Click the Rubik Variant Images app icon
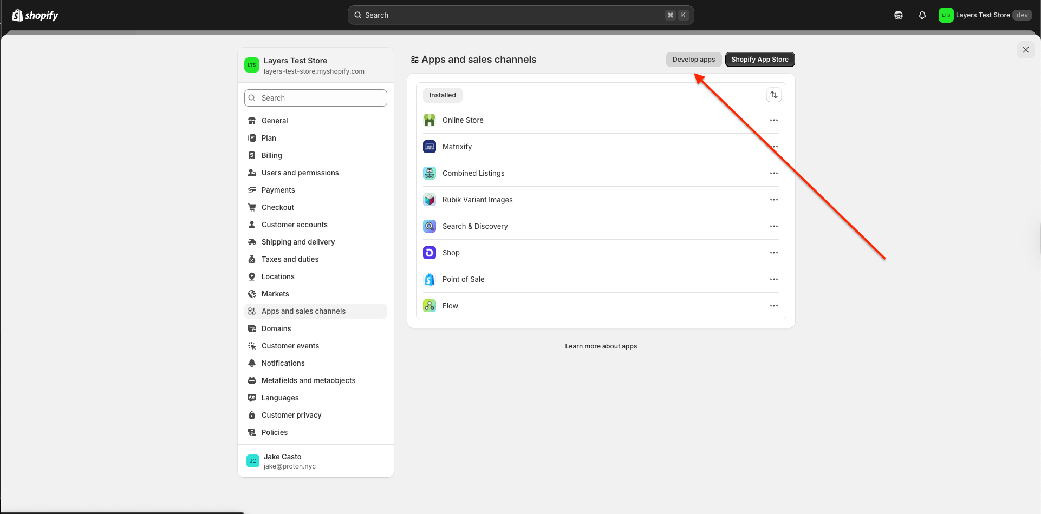 point(430,200)
